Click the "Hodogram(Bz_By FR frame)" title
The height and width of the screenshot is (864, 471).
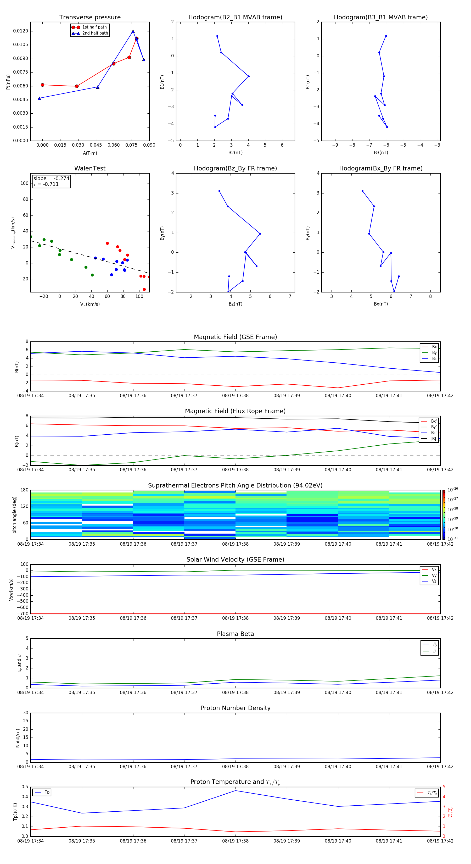click(x=235, y=168)
